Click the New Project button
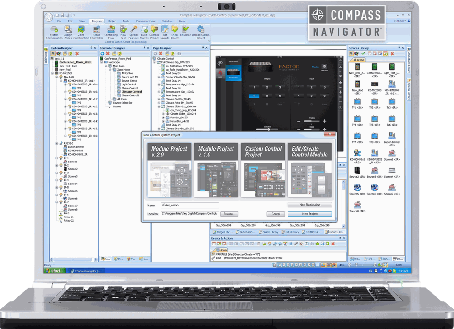 pos(310,214)
